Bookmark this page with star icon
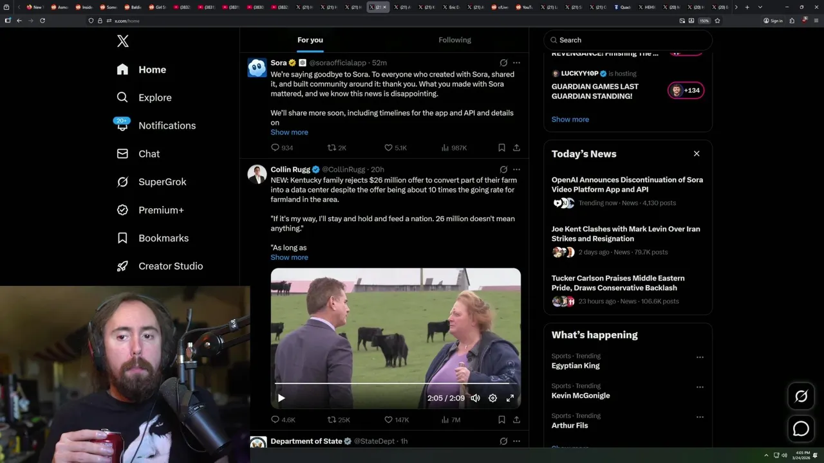824x463 pixels. pos(717,21)
